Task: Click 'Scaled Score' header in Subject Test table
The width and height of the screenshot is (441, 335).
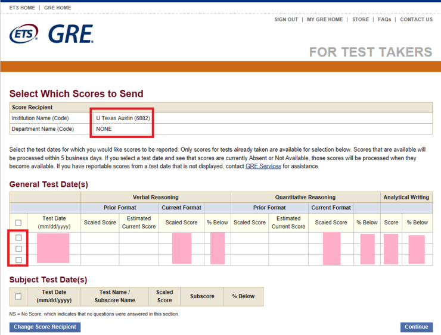Action: click(164, 296)
